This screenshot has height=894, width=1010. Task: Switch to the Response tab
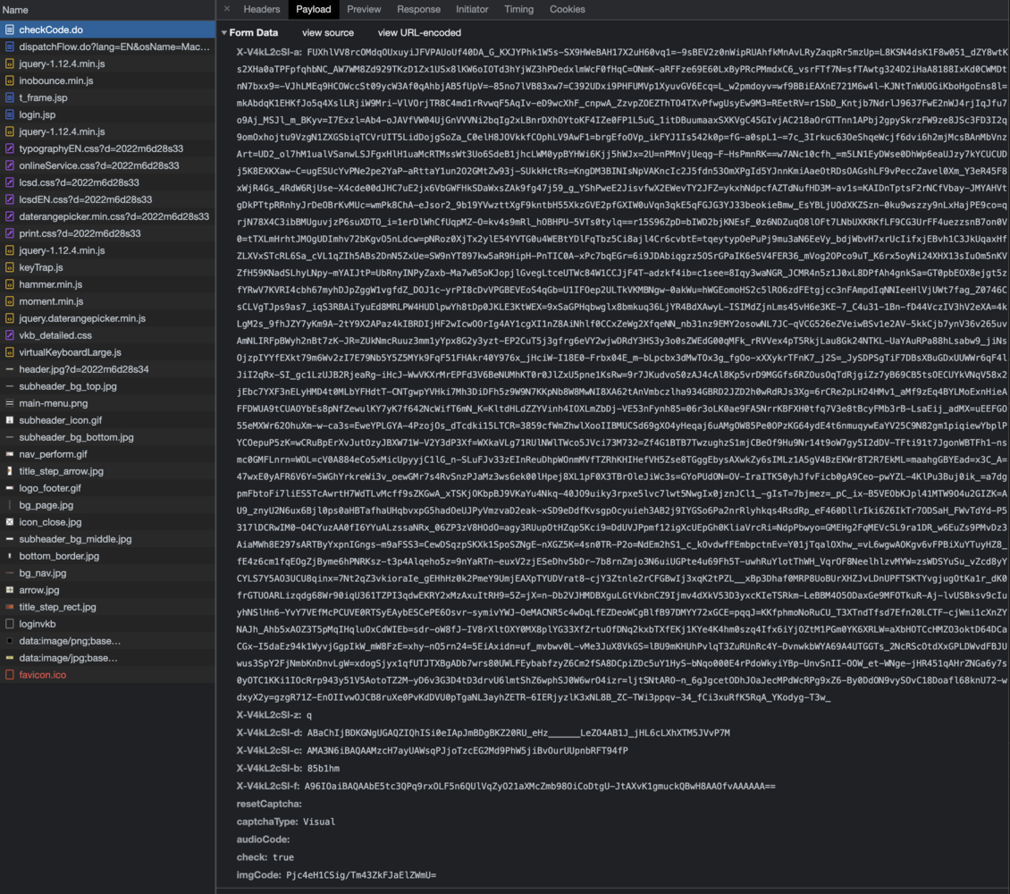[418, 10]
